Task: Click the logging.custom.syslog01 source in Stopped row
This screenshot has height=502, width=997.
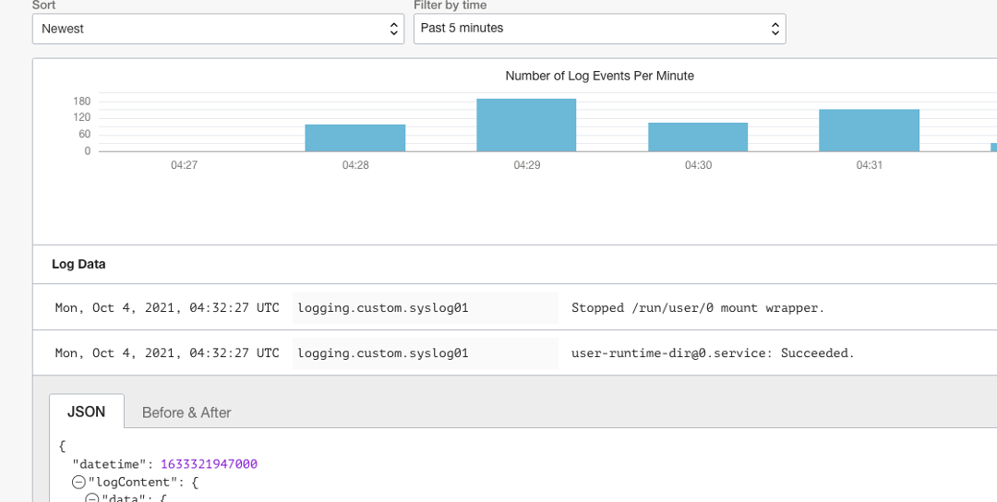Action: click(383, 307)
